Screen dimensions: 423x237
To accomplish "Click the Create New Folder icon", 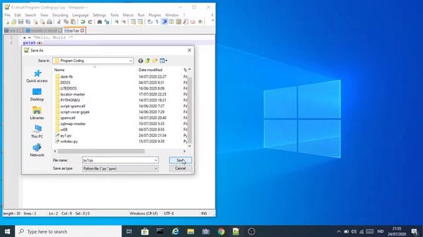I will click(155, 61).
